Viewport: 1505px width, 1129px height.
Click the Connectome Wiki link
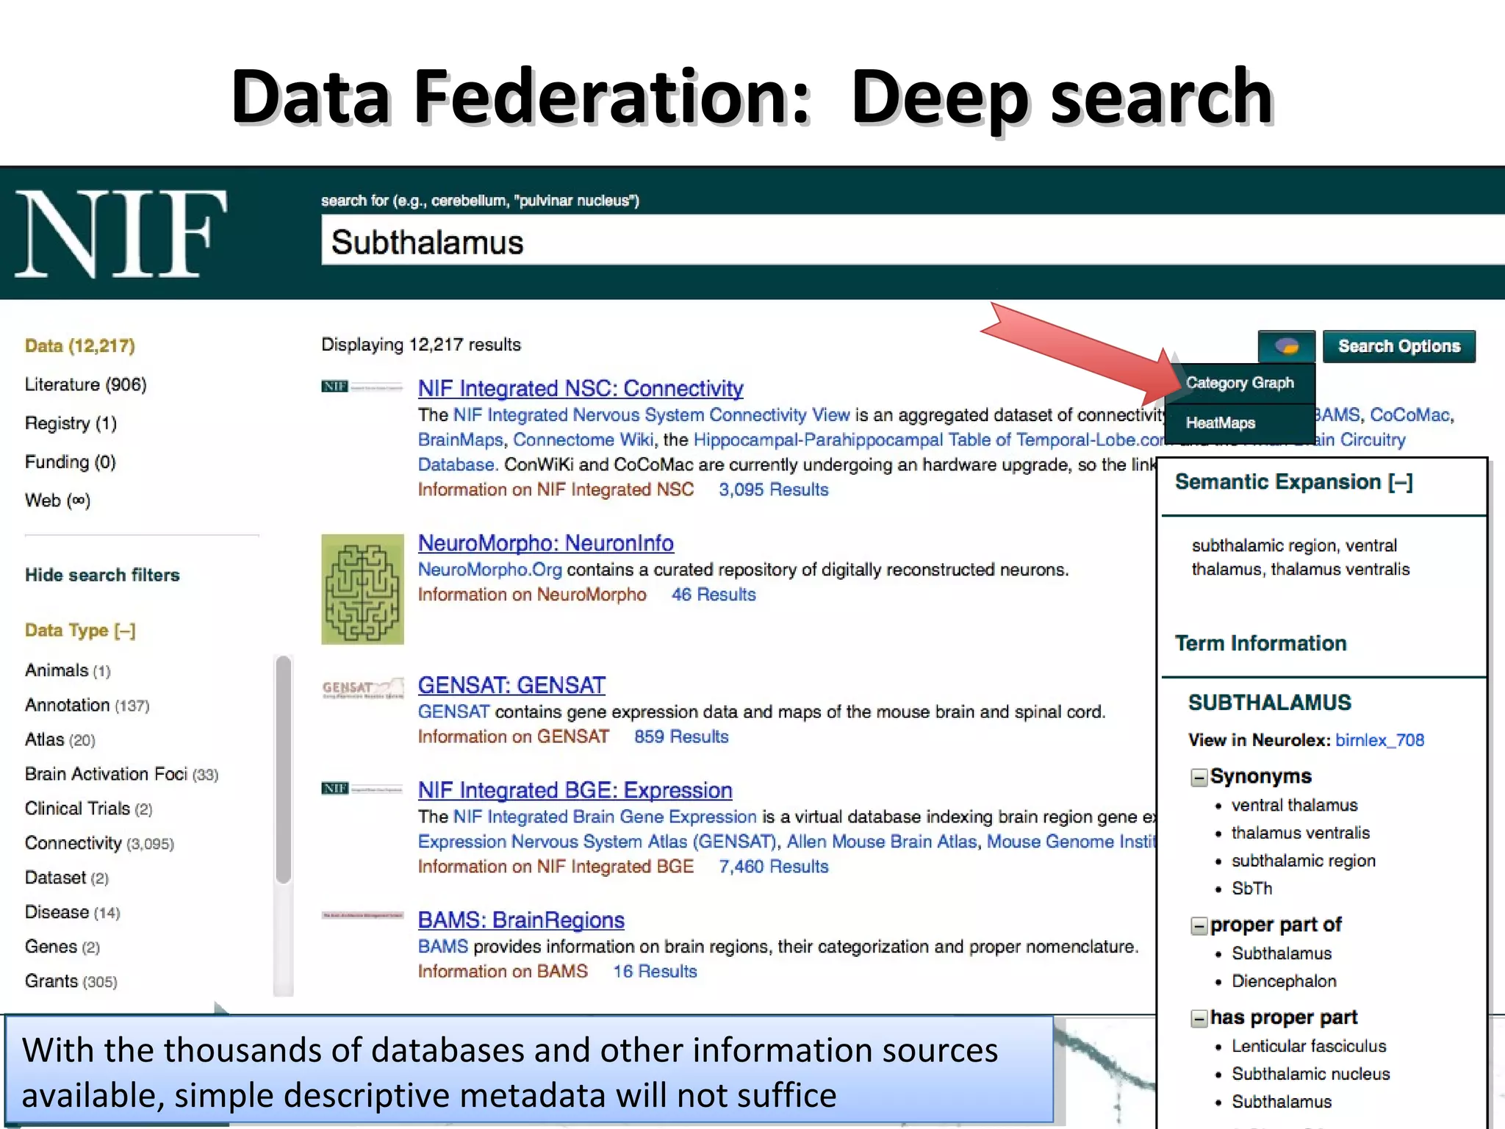(583, 440)
